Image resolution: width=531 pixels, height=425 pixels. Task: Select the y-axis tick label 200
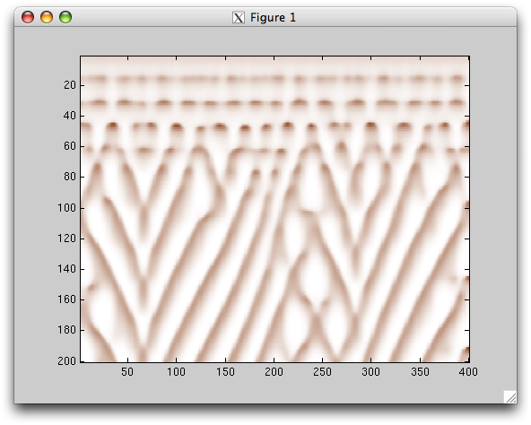[66, 361]
